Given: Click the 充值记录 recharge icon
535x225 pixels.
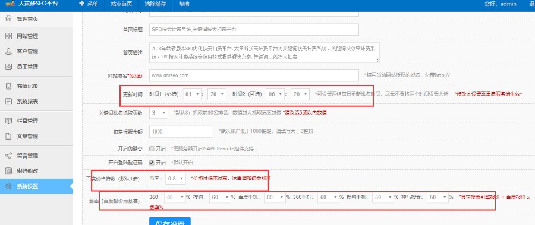Looking at the screenshot, I should pos(8,86).
